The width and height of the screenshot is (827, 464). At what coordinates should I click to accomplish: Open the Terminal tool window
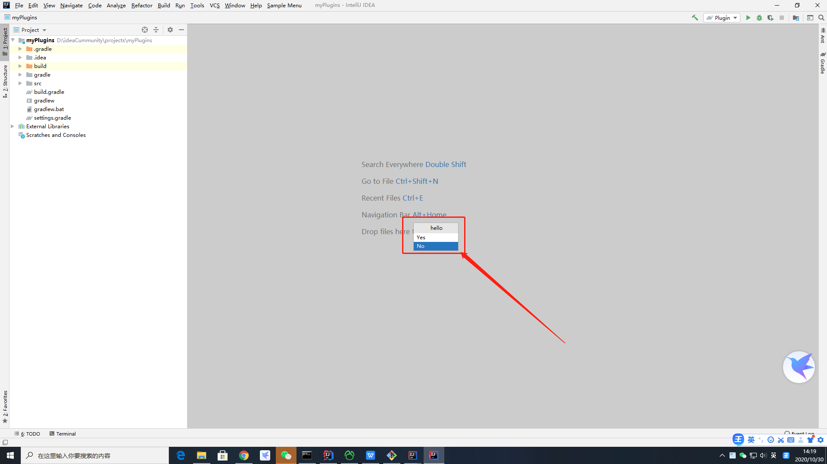point(62,433)
